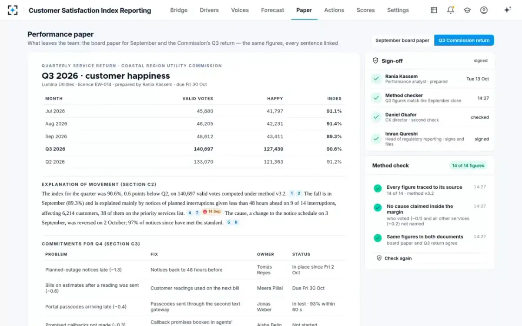Switch to Bridge tab
522x326 pixels.
click(x=178, y=10)
